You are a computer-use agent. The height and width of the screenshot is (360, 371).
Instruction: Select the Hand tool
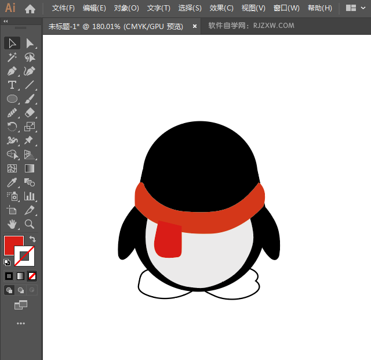click(x=12, y=224)
